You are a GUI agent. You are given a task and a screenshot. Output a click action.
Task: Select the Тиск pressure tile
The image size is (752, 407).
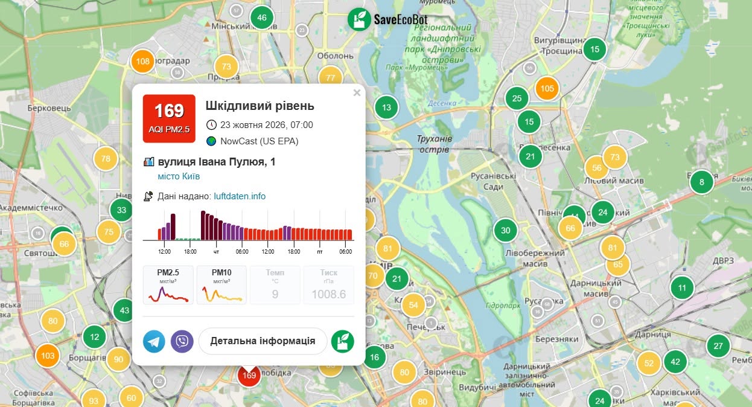coord(329,285)
